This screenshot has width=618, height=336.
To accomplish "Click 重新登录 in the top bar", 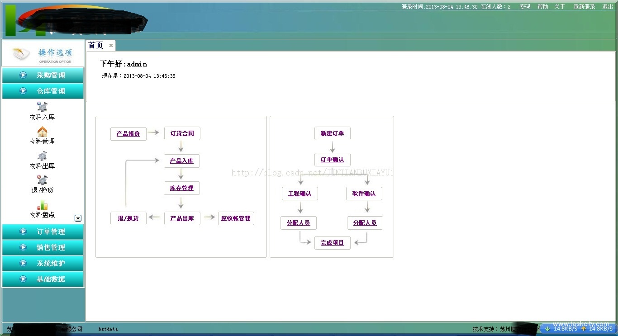I will pyautogui.click(x=585, y=7).
